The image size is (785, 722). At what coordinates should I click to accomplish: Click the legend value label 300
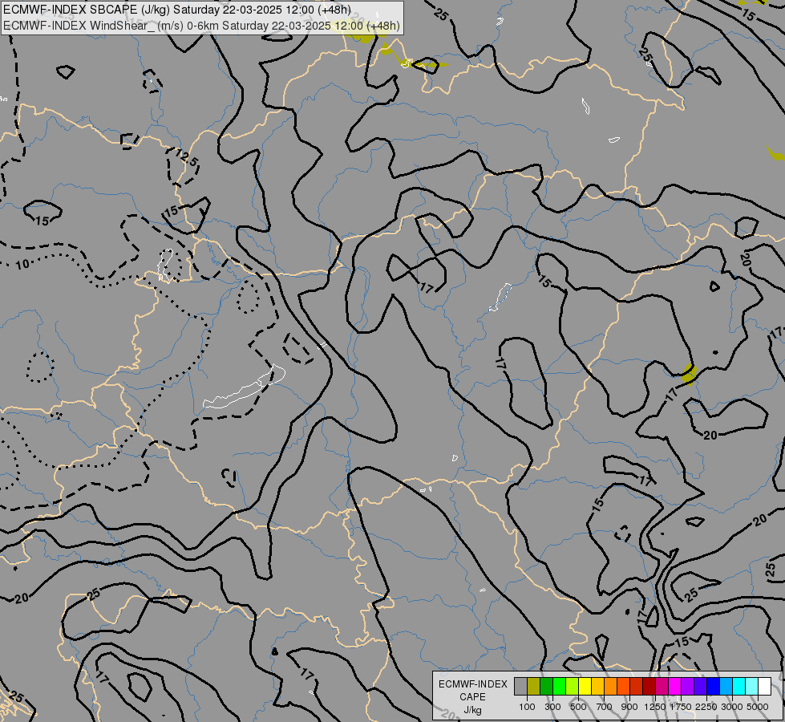[552, 707]
